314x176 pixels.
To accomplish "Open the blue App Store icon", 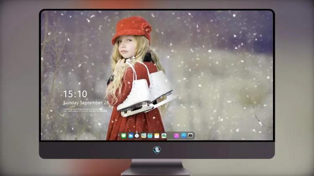I will tap(184, 136).
